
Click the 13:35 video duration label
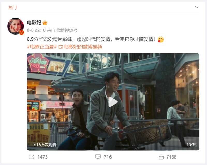[191, 145]
